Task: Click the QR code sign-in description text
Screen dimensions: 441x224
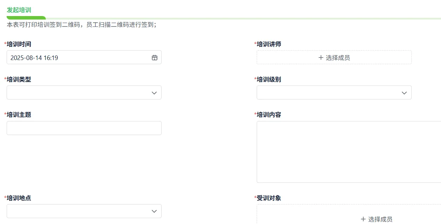Action: coord(81,25)
